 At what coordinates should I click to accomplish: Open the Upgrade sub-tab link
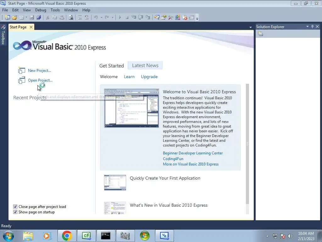point(149,77)
